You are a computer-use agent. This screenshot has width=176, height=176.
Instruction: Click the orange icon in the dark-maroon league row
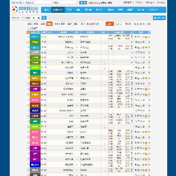[146, 116]
